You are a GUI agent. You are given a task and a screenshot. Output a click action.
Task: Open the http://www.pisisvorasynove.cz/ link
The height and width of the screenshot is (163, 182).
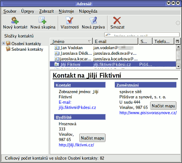click(148, 113)
